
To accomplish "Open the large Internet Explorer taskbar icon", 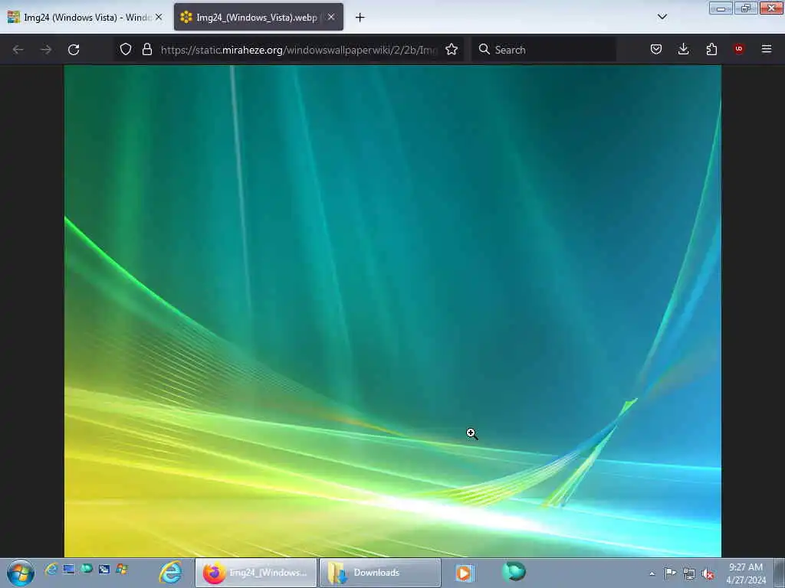I will point(171,573).
